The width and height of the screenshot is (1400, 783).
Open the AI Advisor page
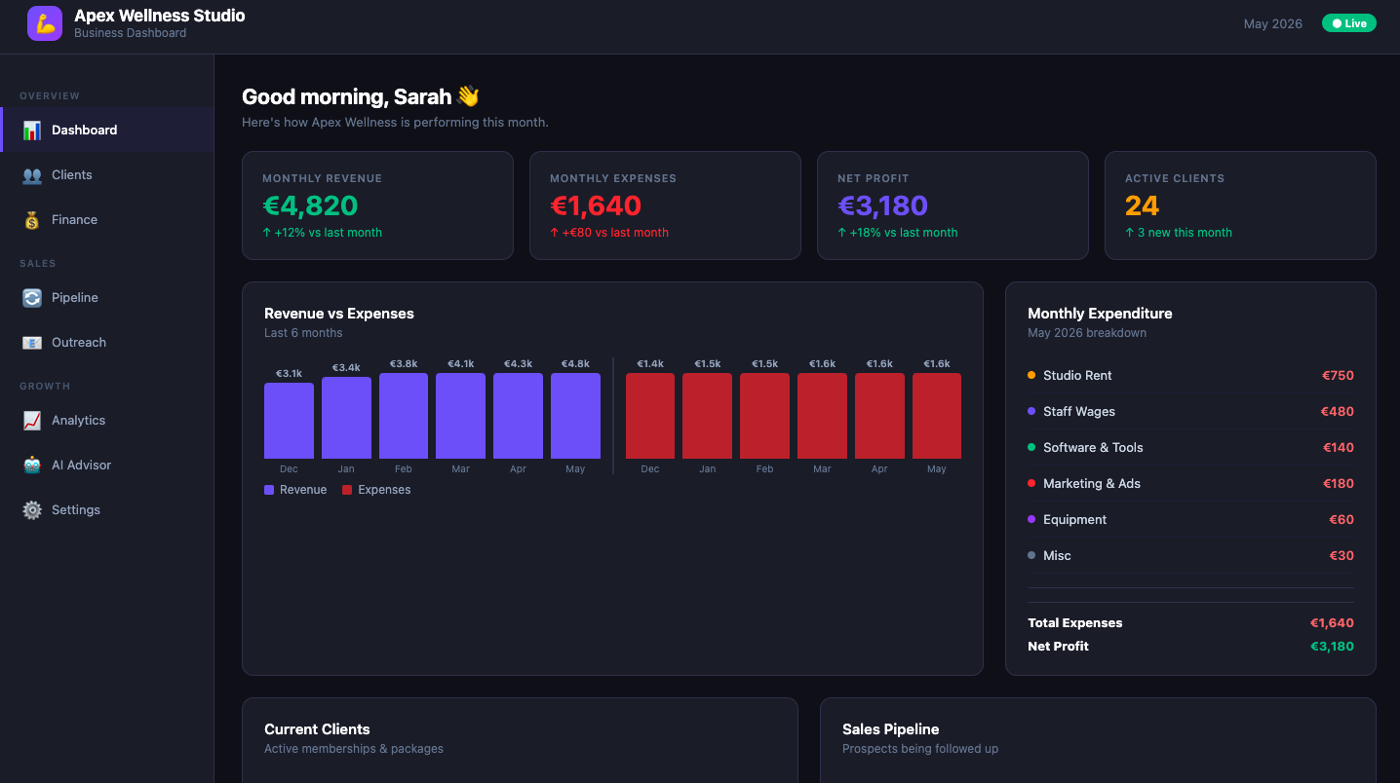click(107, 465)
